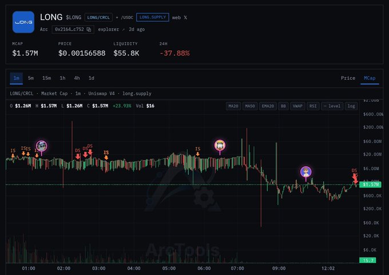Click the $1.57M MCAP value in header

25,53
